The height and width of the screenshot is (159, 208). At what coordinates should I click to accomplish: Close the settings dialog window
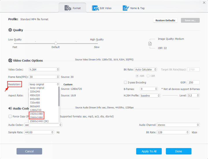click(204, 2)
